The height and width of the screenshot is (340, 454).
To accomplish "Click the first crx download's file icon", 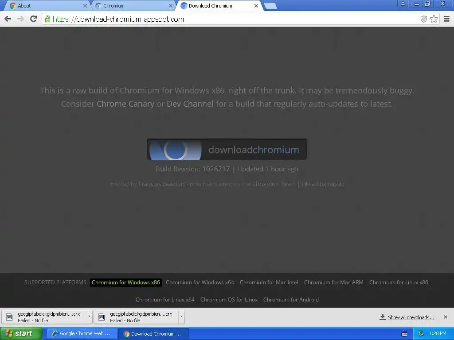I will pos(9,317).
